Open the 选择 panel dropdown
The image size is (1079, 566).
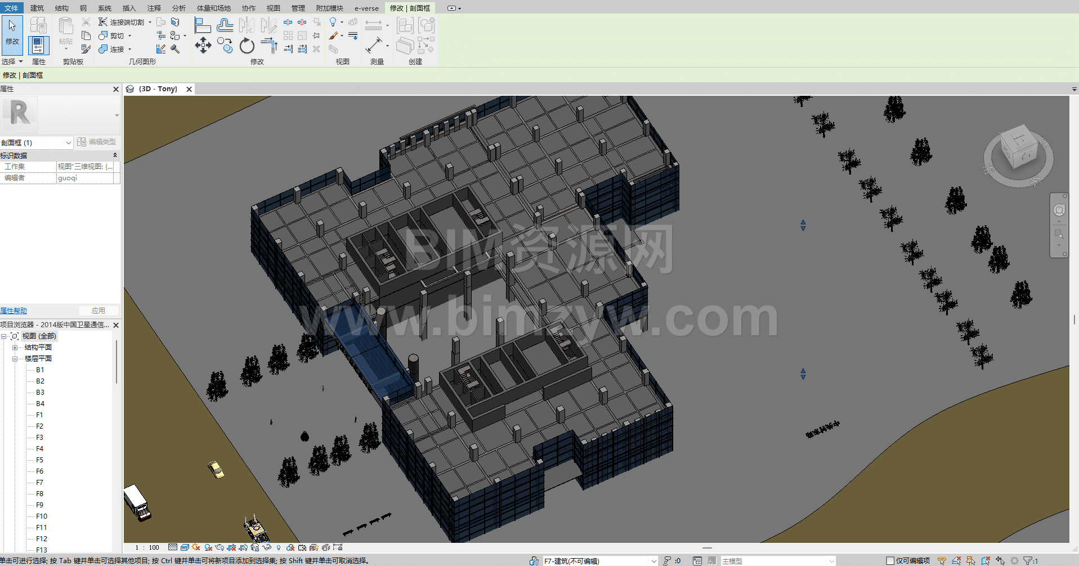(12, 61)
